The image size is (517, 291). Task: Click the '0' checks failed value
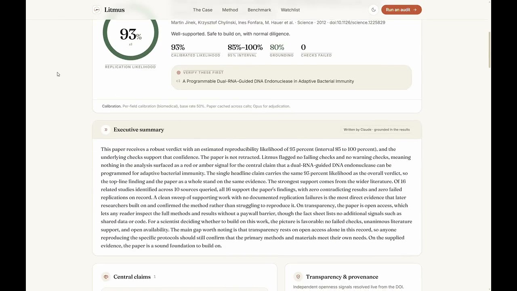click(x=303, y=47)
